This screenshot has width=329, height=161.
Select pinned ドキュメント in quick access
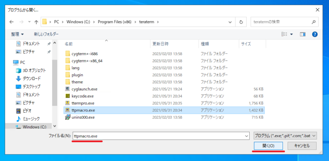[31, 44]
